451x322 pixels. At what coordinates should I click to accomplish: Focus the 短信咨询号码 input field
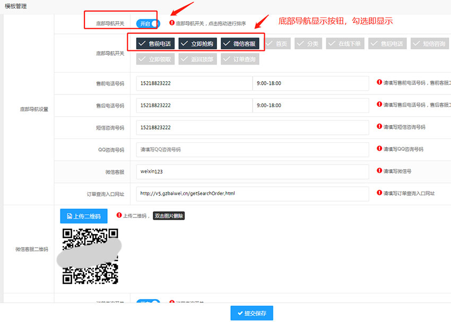[x=253, y=128]
